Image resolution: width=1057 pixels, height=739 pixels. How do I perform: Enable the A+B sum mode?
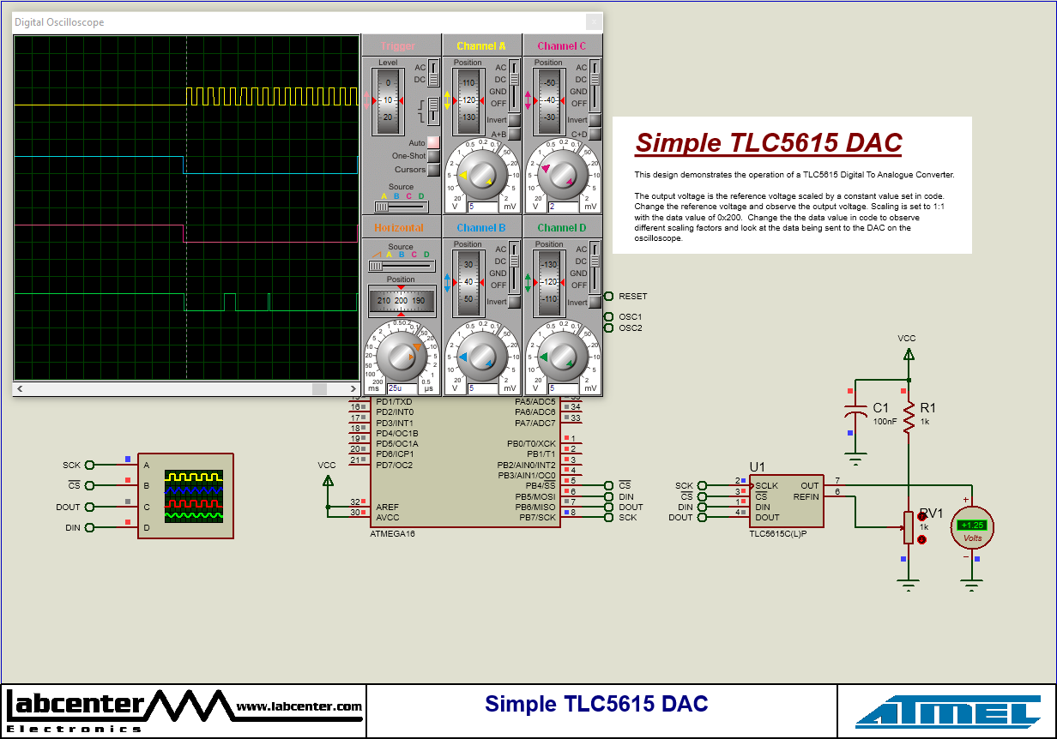point(513,134)
